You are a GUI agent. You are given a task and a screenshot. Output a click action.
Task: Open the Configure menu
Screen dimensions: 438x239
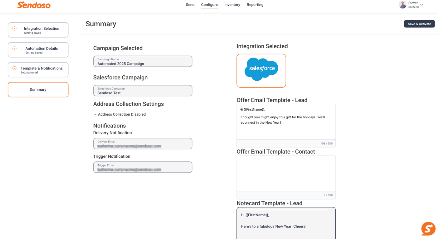[x=209, y=5]
